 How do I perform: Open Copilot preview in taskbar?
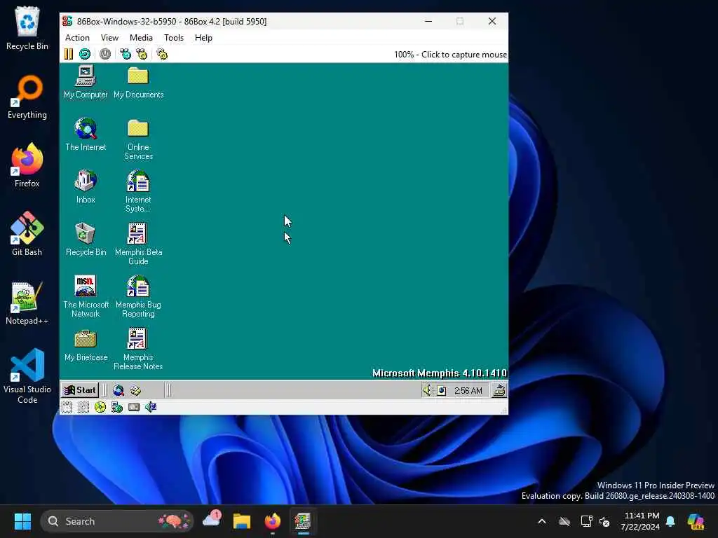click(x=696, y=521)
